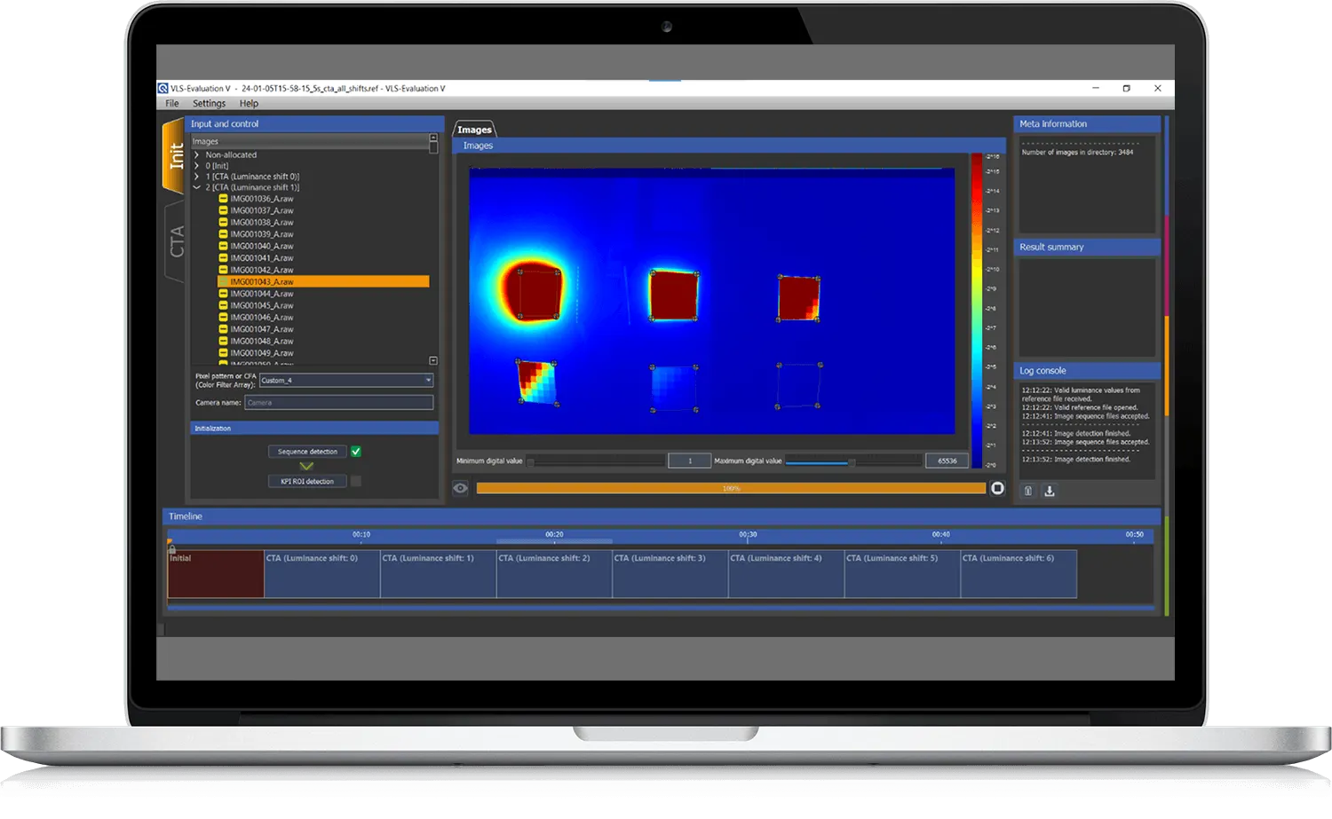Click the orange 100% progress bar
The image size is (1332, 819).
[x=731, y=488]
